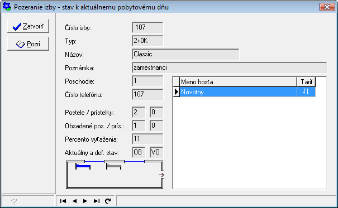Screen dimensions: 338x208
Task: Go to previous record arrow
Action: [x=74, y=201]
